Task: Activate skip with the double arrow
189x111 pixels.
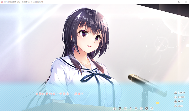Action: coord(136,108)
